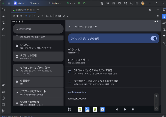166x117 pixels.
Task: Select the Raspberry Pi 5 API 35 tab
Action: click(24, 10)
